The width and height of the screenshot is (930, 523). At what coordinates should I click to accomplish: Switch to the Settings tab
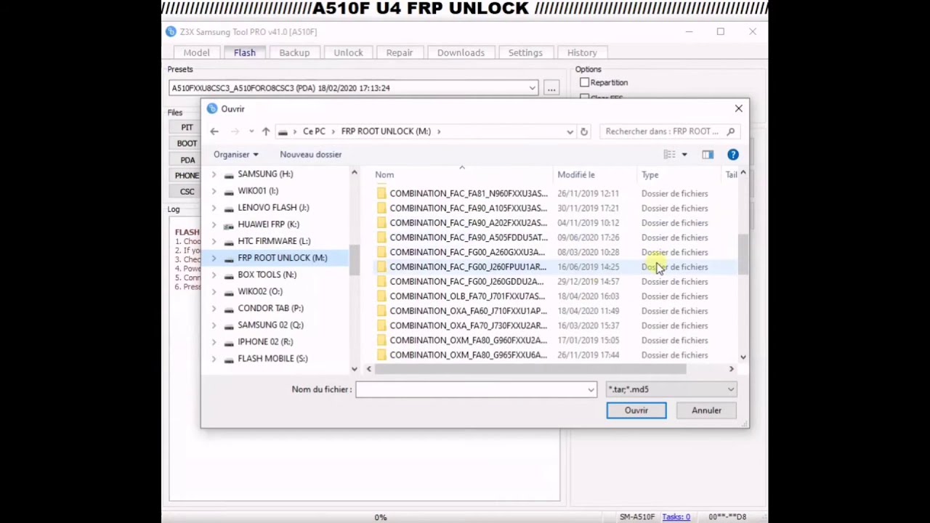(x=525, y=52)
